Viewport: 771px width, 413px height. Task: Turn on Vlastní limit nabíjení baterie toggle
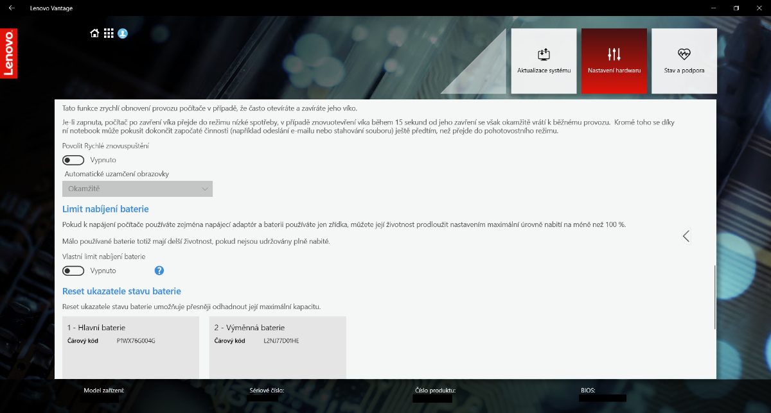(73, 271)
